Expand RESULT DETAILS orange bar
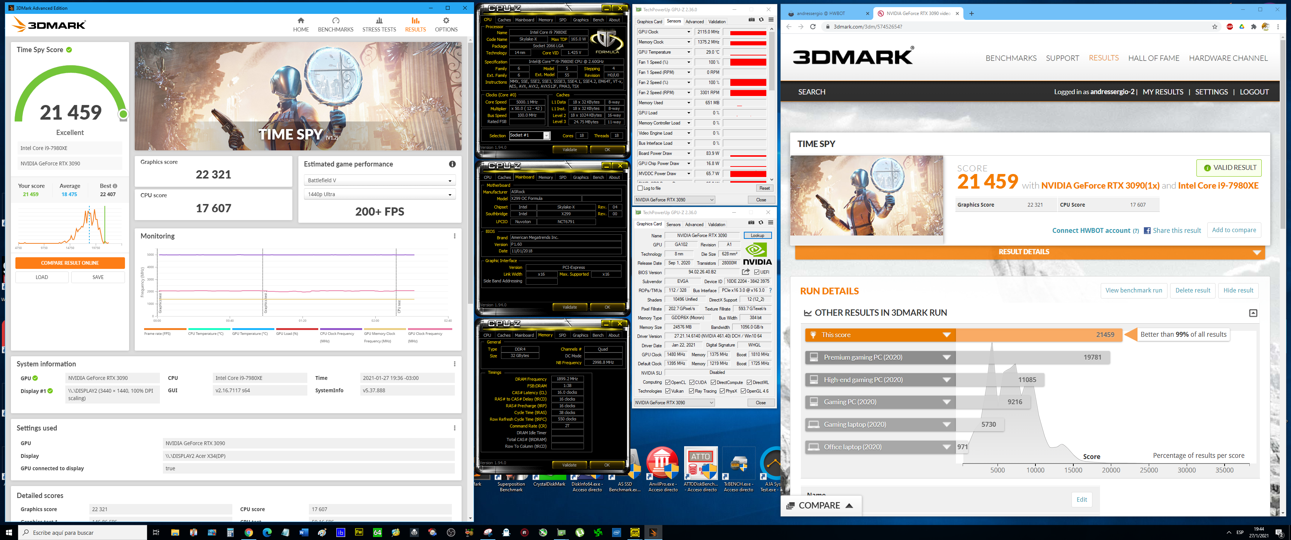 [x=1029, y=252]
